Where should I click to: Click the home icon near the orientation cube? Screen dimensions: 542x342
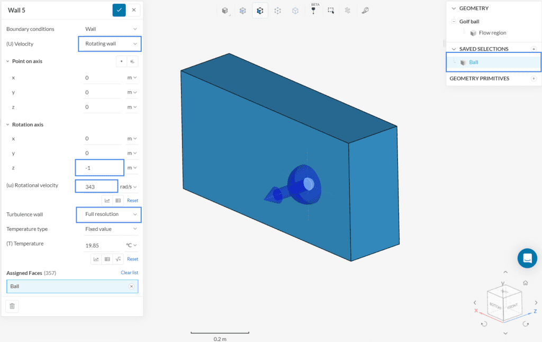pos(525,283)
